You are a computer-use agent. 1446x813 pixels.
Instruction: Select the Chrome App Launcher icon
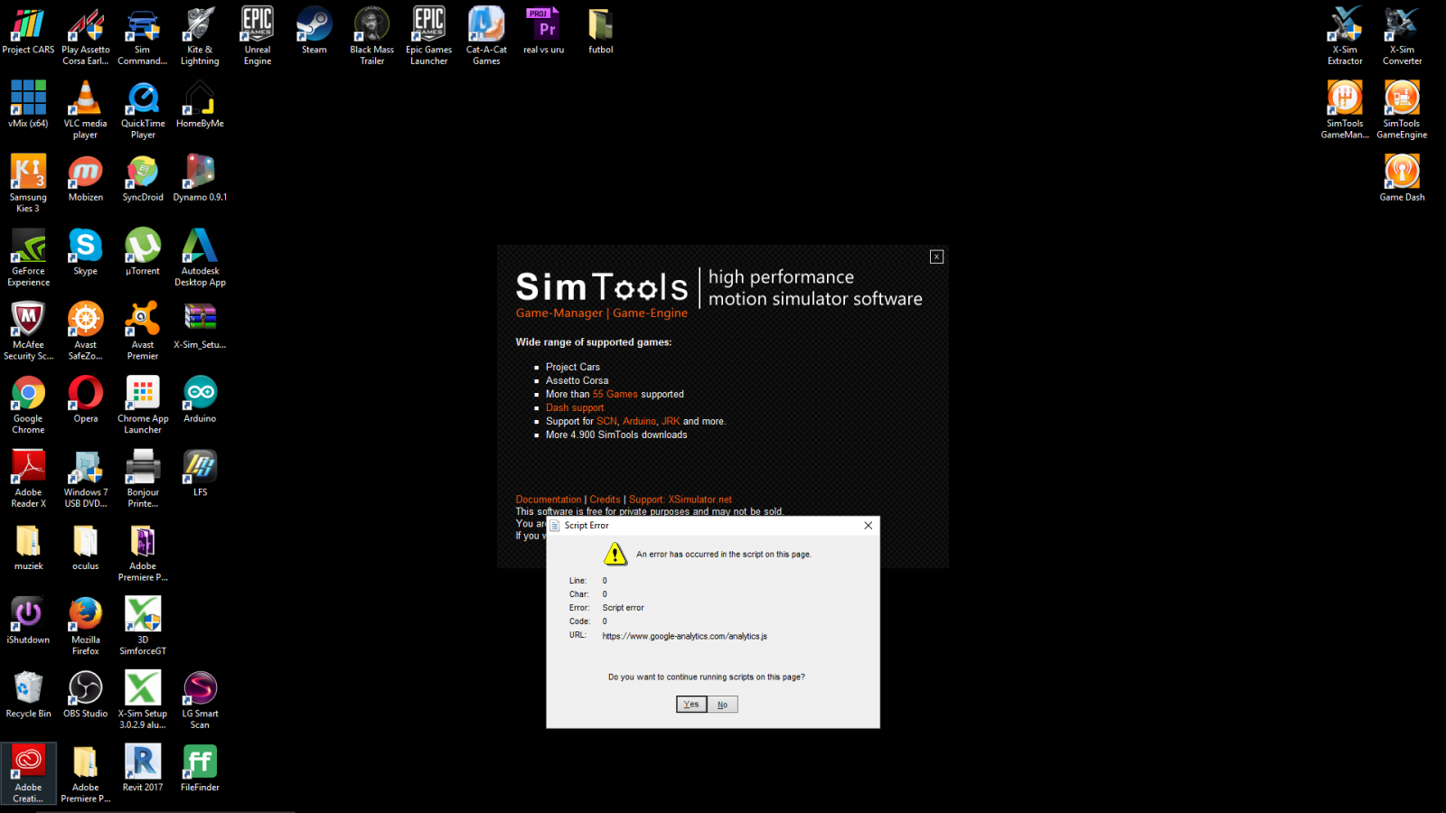143,406
